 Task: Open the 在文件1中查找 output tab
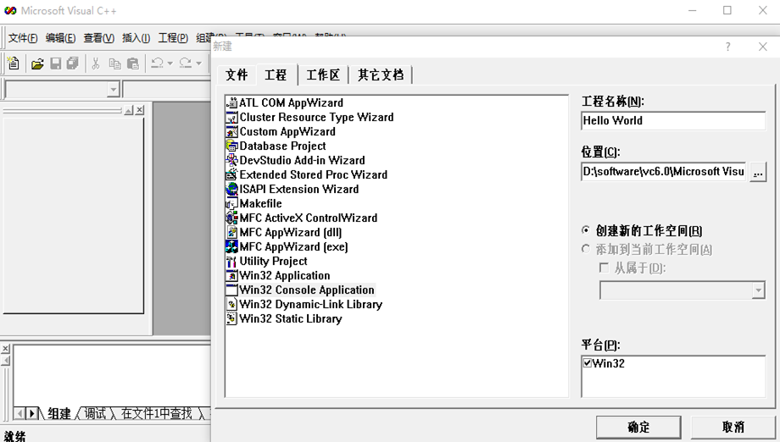(x=156, y=413)
